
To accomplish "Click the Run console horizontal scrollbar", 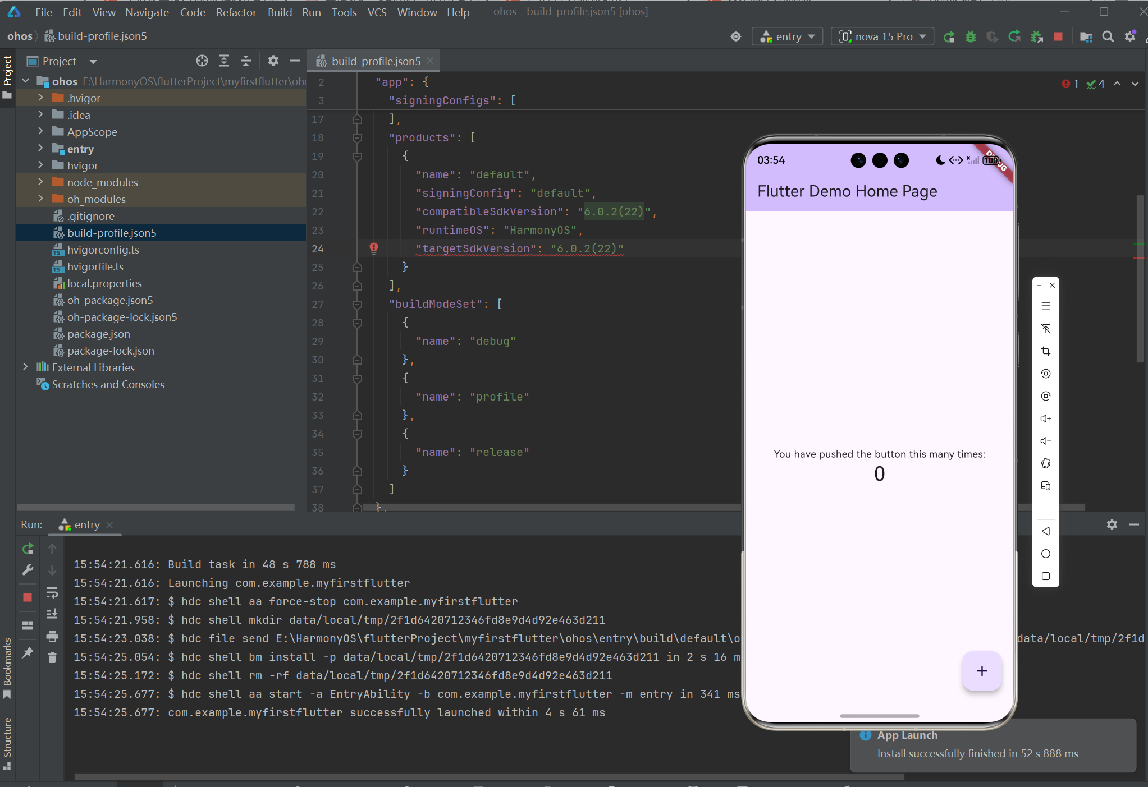I will (x=488, y=777).
